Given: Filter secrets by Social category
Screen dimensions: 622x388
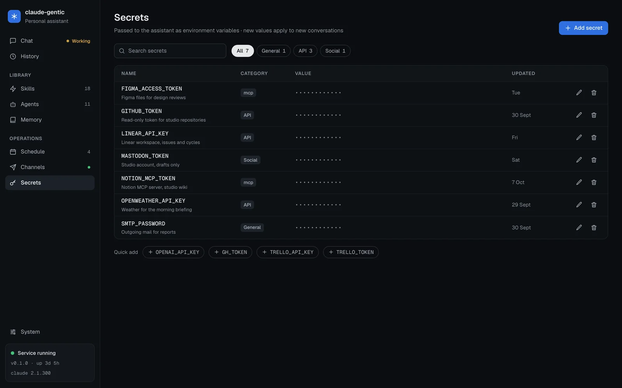Looking at the screenshot, I should pyautogui.click(x=335, y=51).
